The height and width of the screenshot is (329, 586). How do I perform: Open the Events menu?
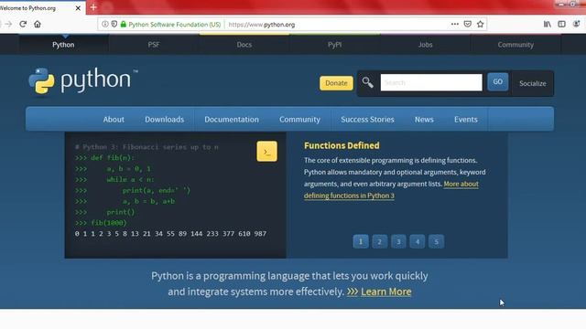(466, 120)
